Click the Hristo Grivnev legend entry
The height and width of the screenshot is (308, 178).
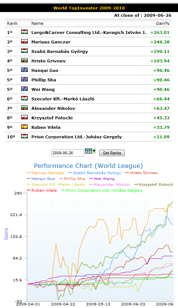click(142, 173)
